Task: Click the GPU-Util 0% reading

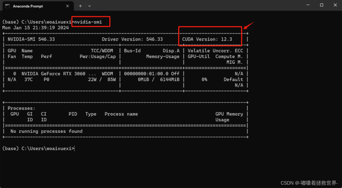Action: point(204,79)
